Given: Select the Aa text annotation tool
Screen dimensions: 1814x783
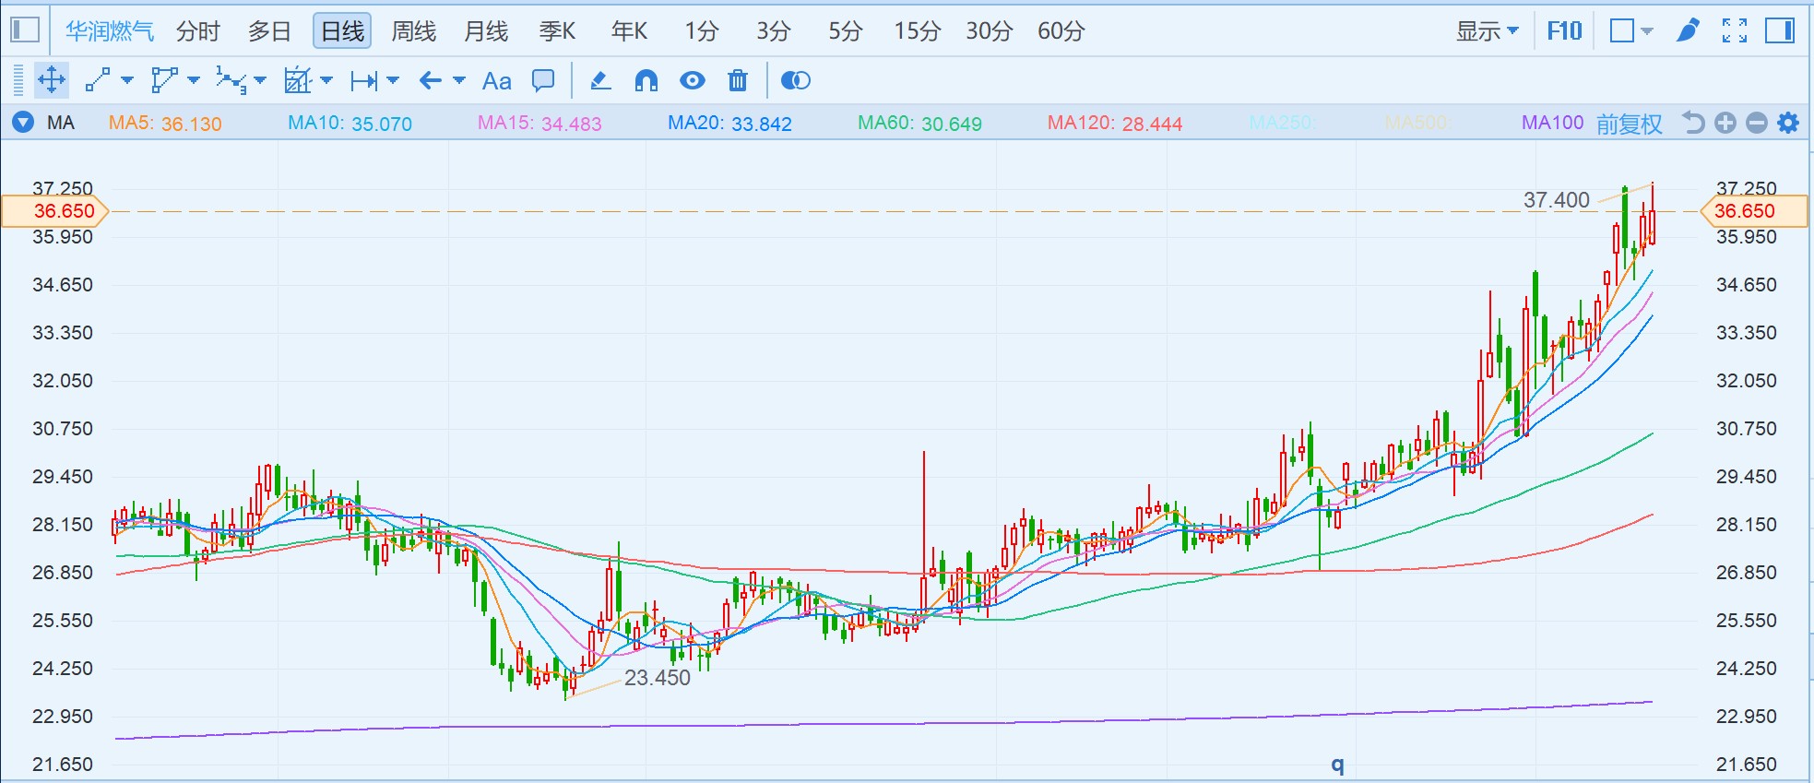Looking at the screenshot, I should coord(497,81).
